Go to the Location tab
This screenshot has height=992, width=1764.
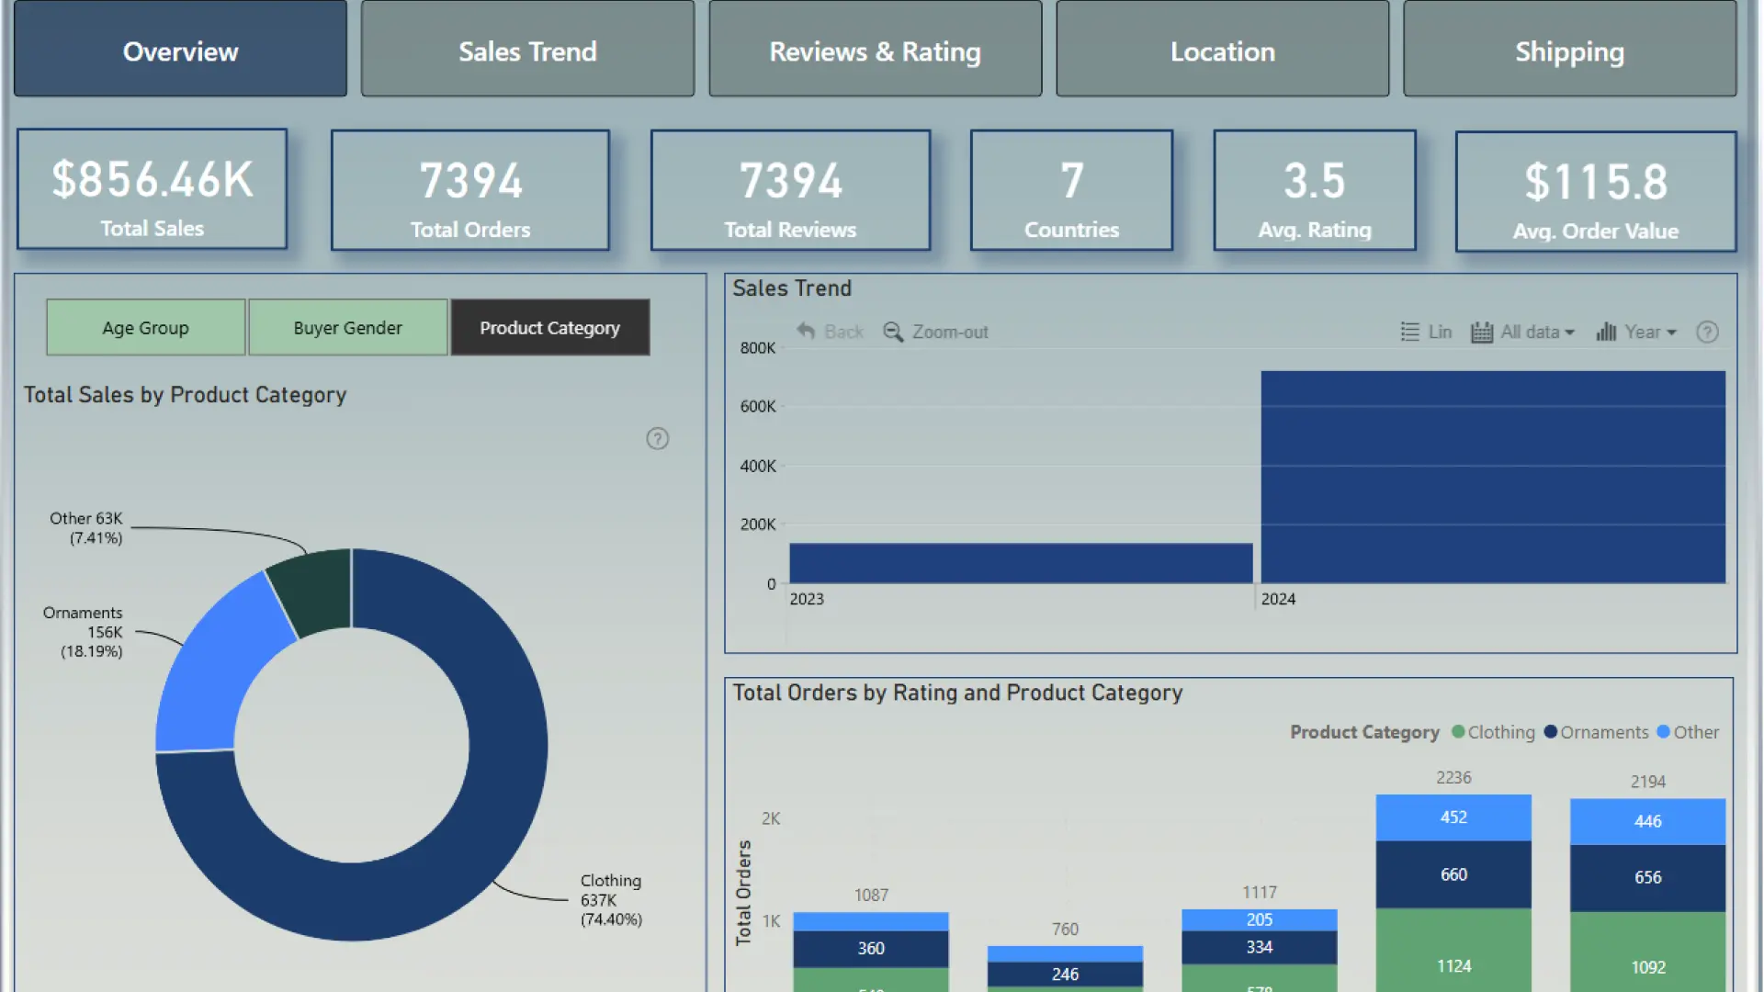pos(1222,49)
